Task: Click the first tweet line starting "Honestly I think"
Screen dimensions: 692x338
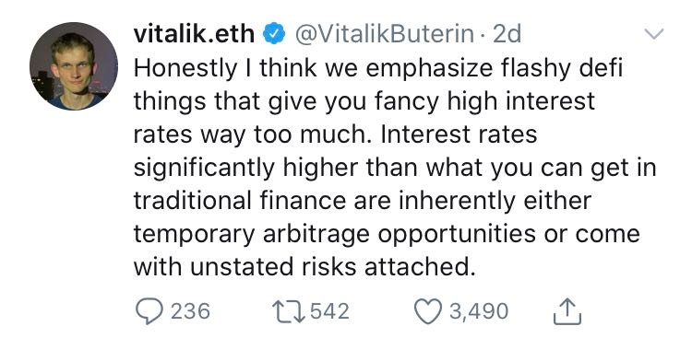Action: (x=378, y=70)
